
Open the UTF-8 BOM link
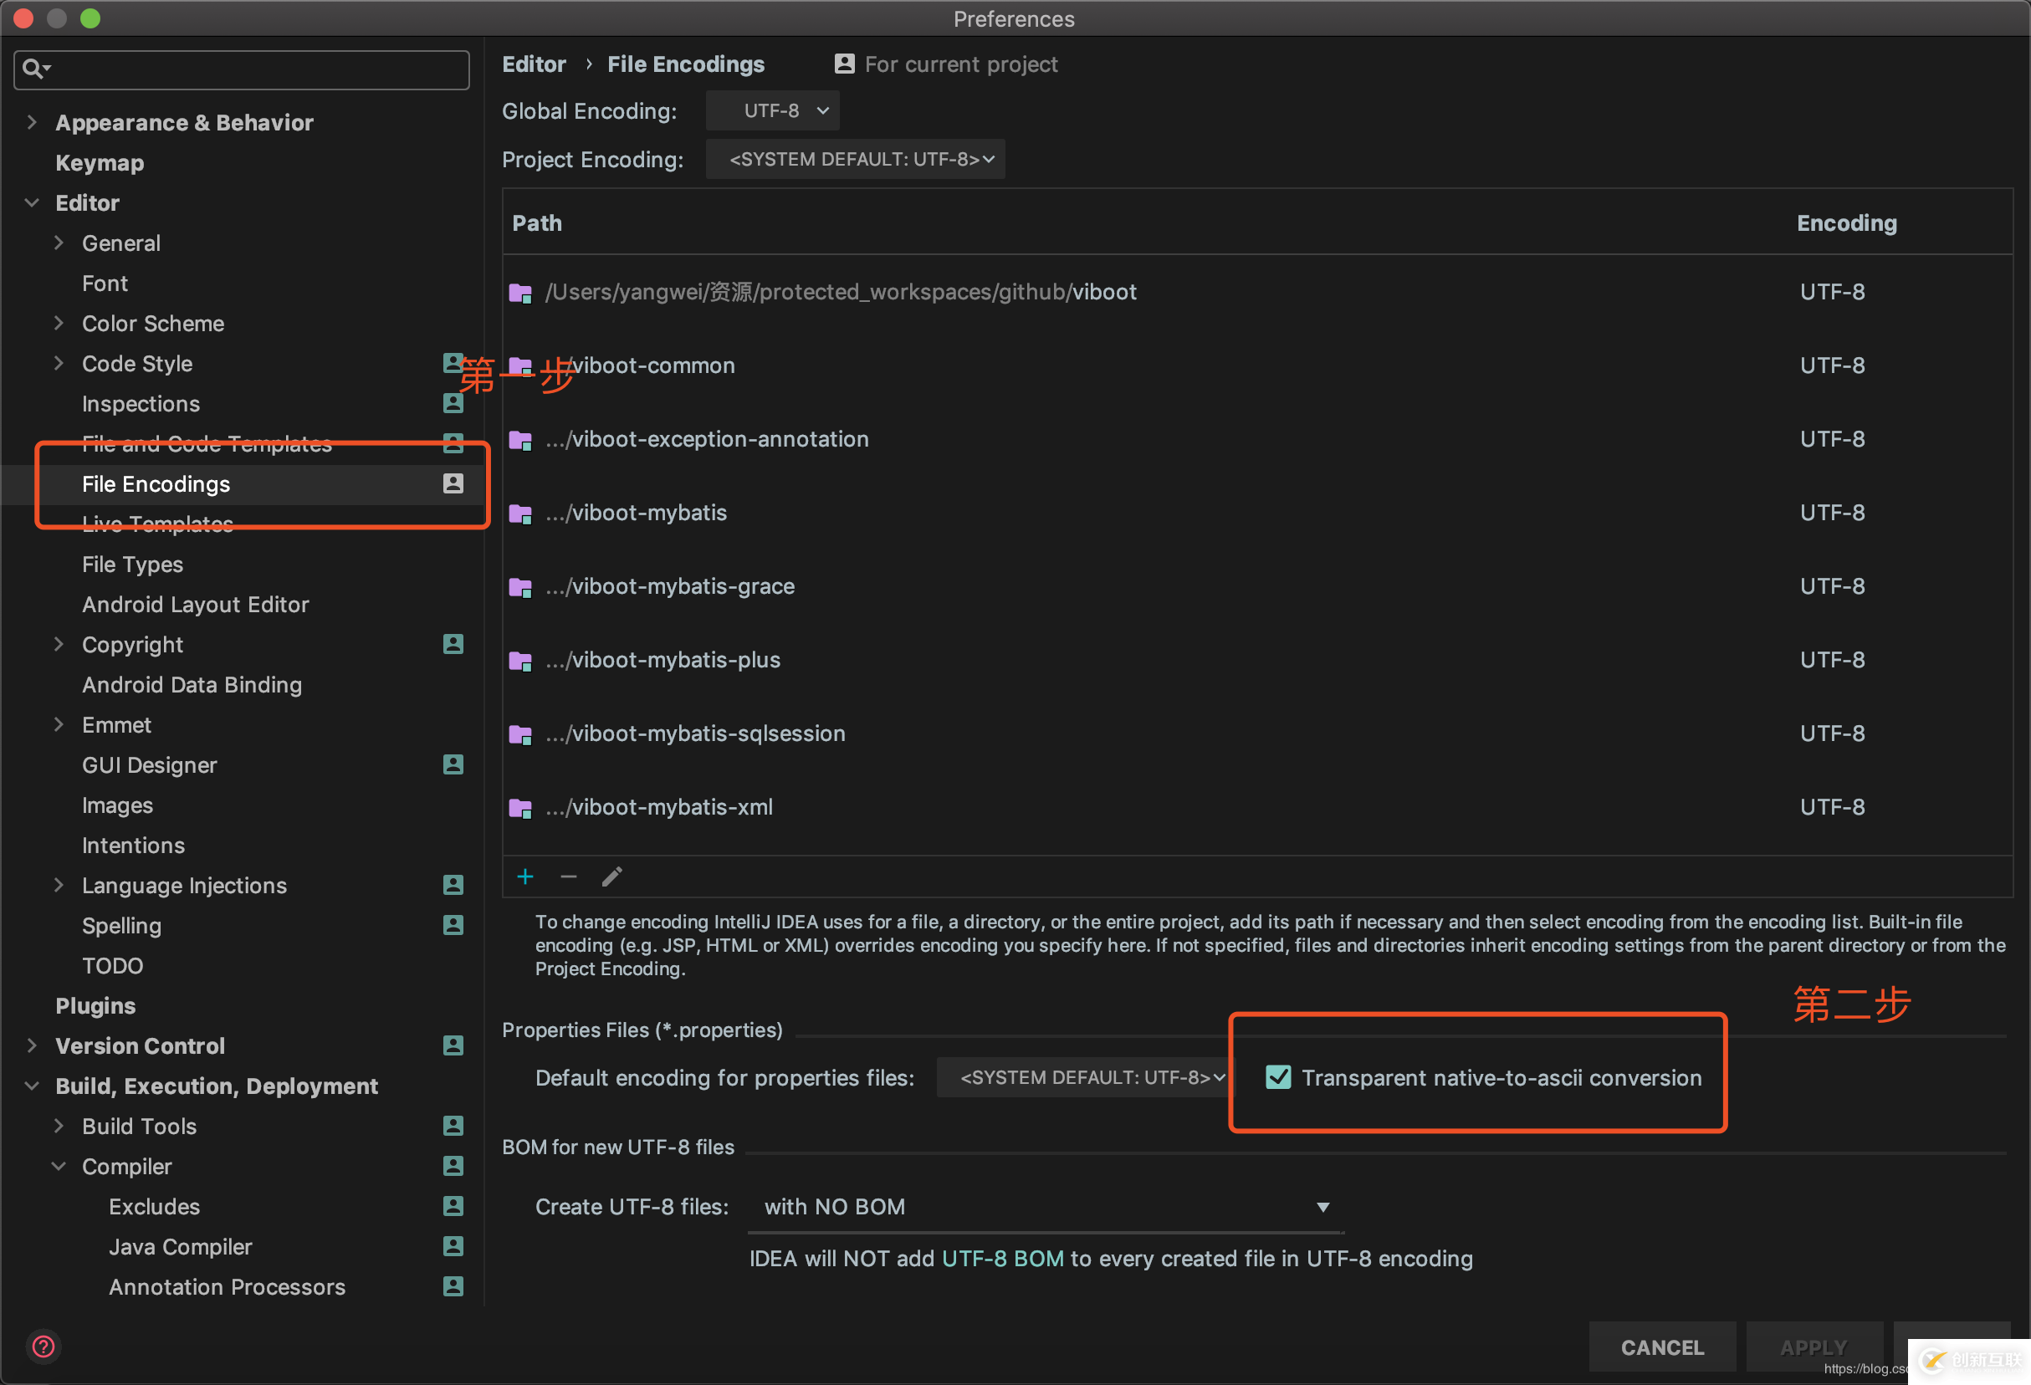(1002, 1259)
